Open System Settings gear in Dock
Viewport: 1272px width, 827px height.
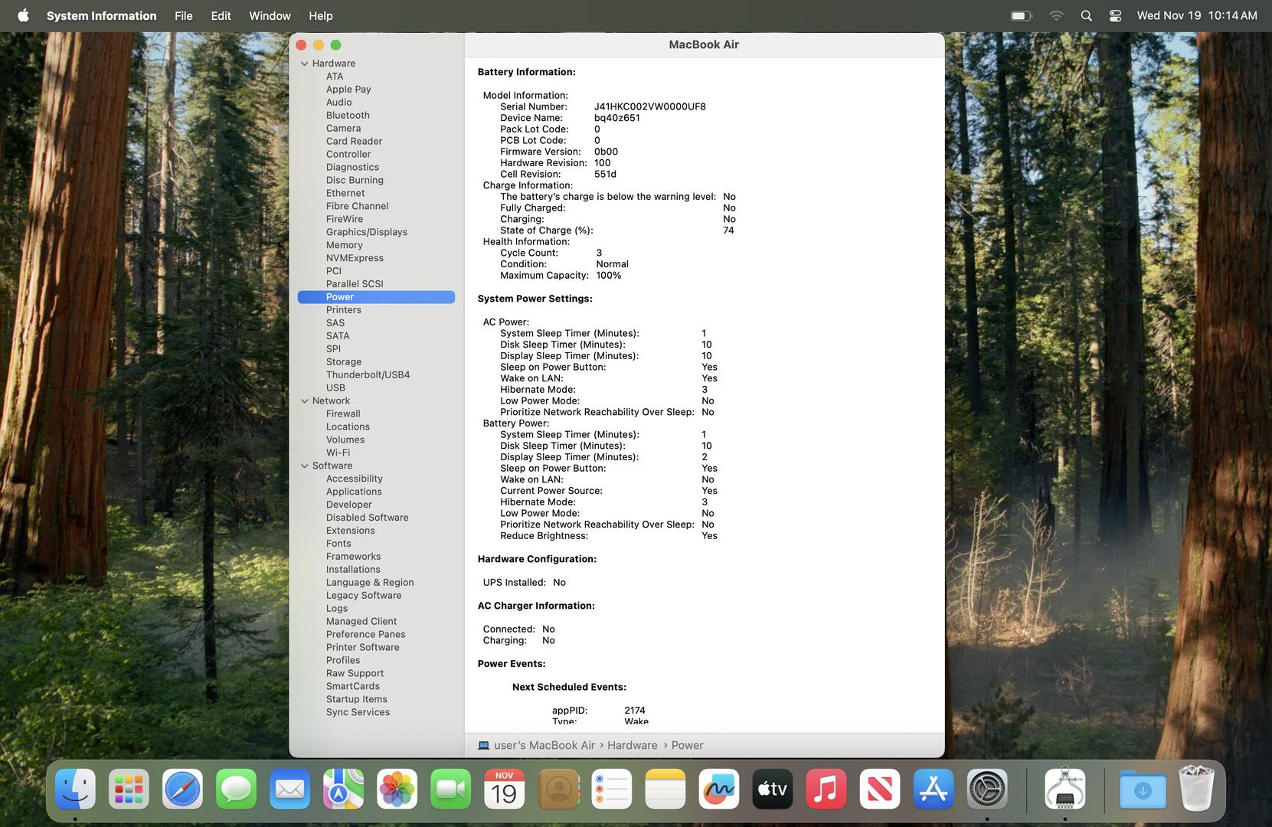click(x=986, y=789)
